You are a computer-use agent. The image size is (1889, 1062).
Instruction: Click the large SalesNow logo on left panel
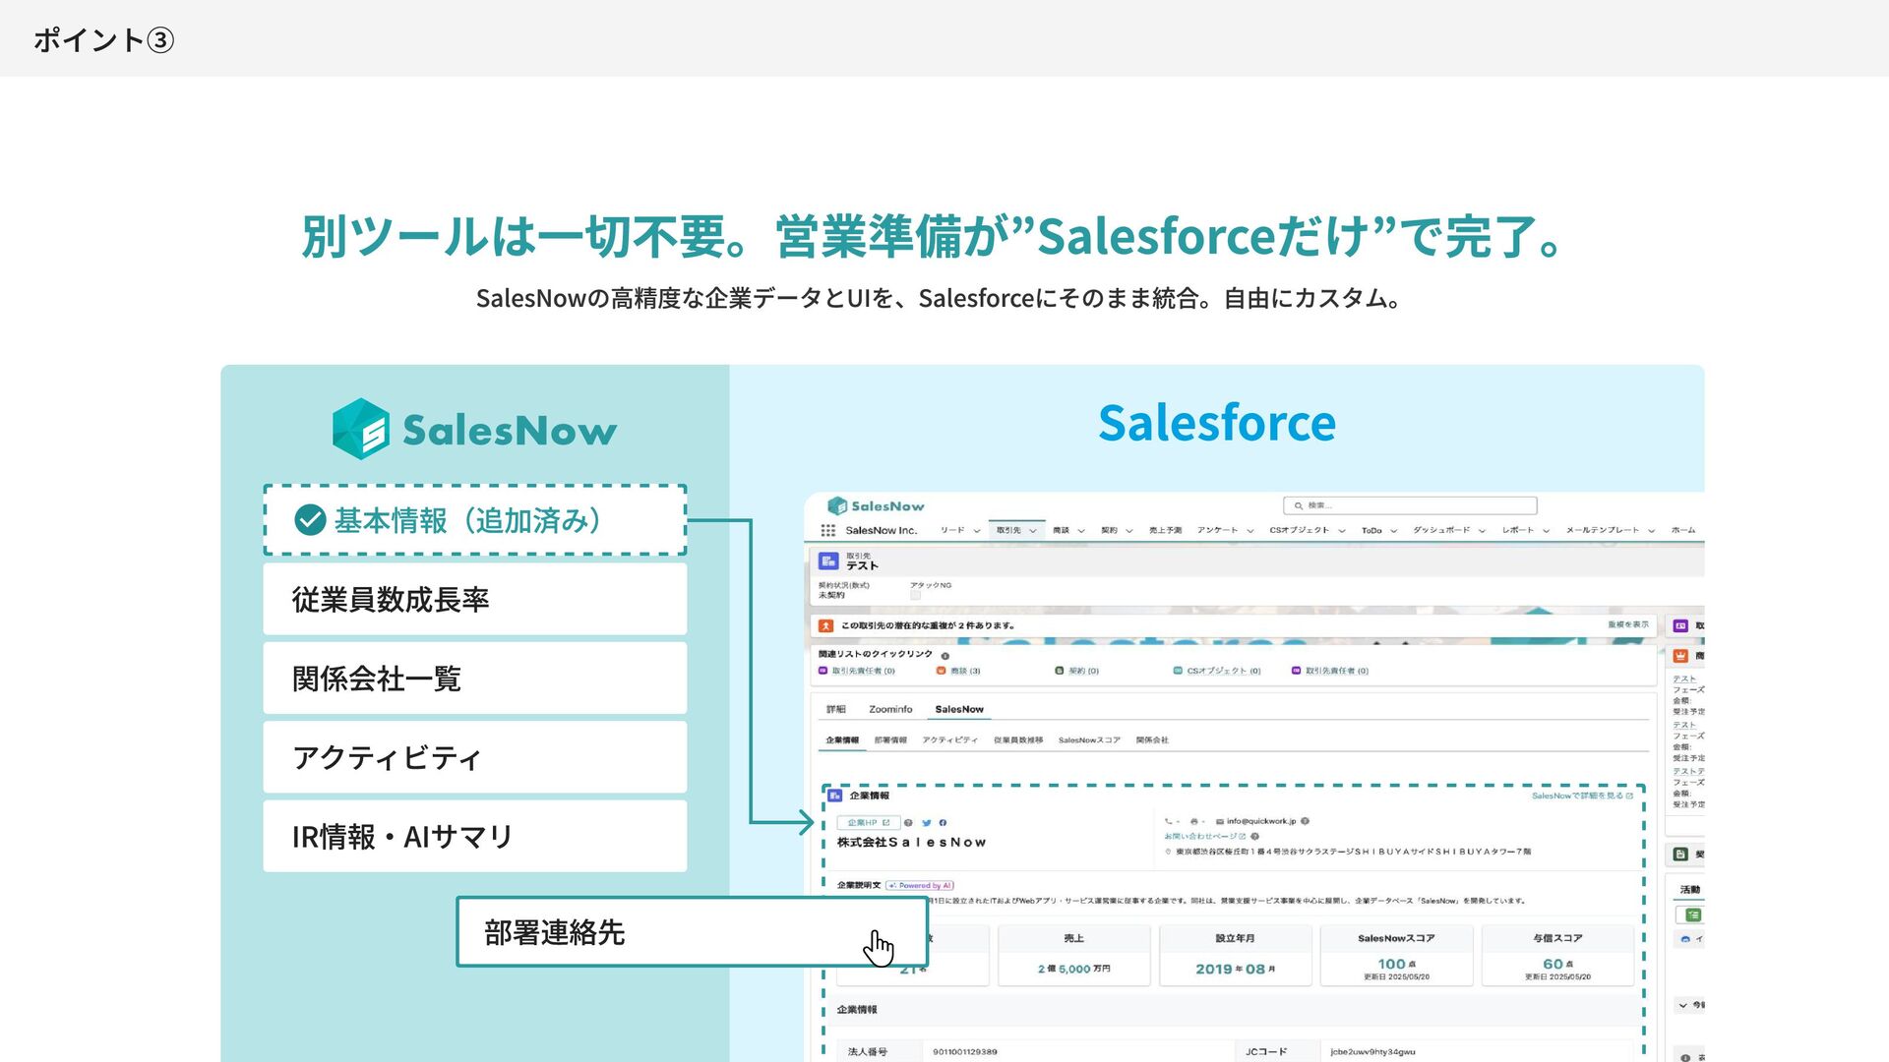[474, 429]
